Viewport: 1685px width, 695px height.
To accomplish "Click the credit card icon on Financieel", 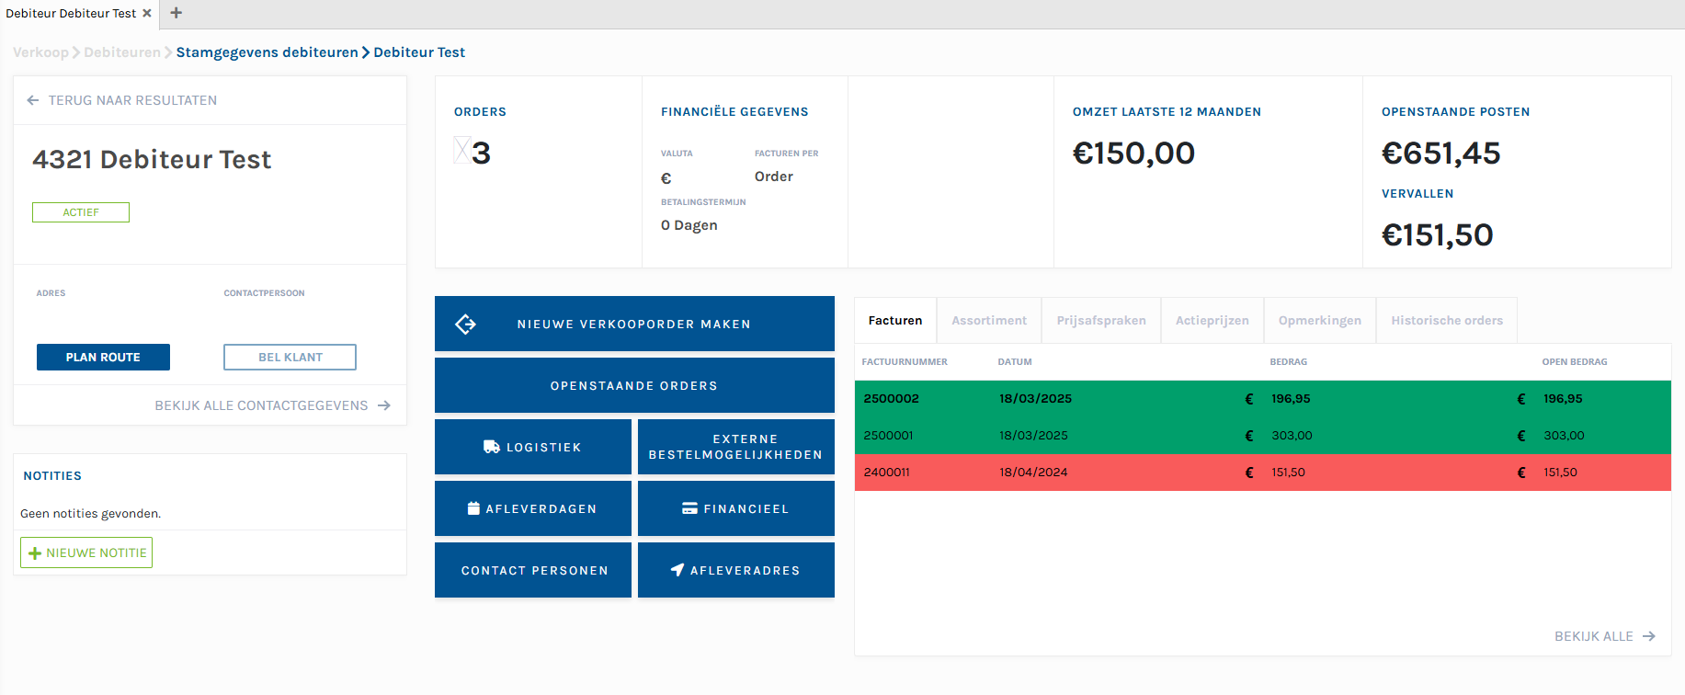I will [689, 508].
